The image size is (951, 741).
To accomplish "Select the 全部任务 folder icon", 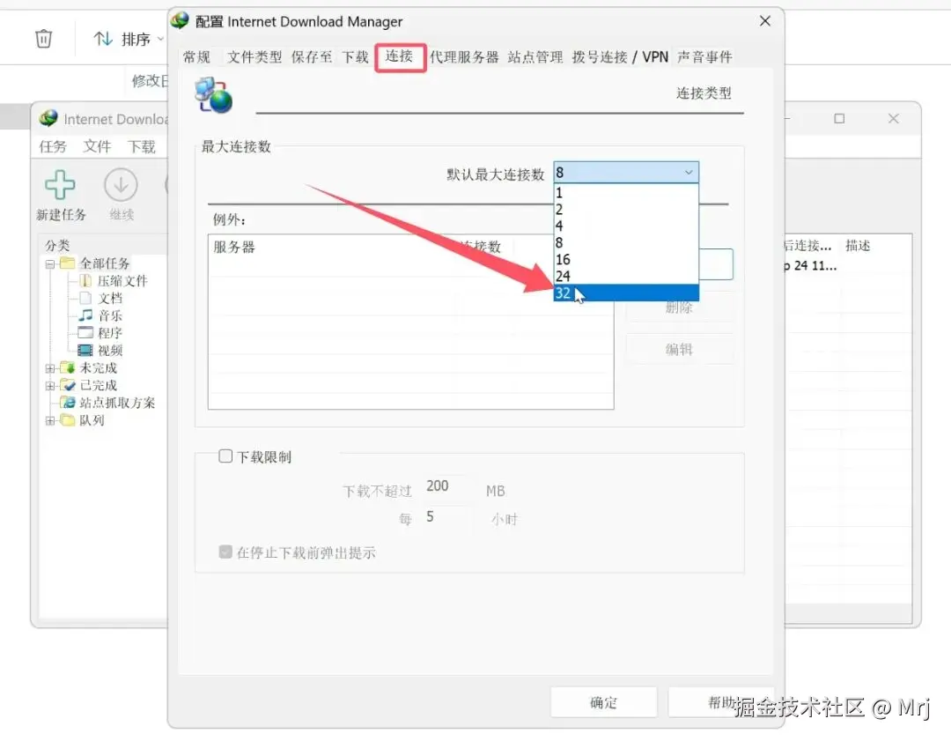I will [67, 263].
